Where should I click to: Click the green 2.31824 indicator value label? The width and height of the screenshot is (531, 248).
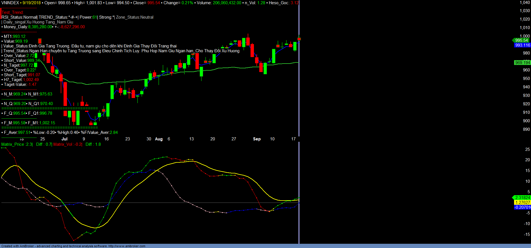coord(522,198)
